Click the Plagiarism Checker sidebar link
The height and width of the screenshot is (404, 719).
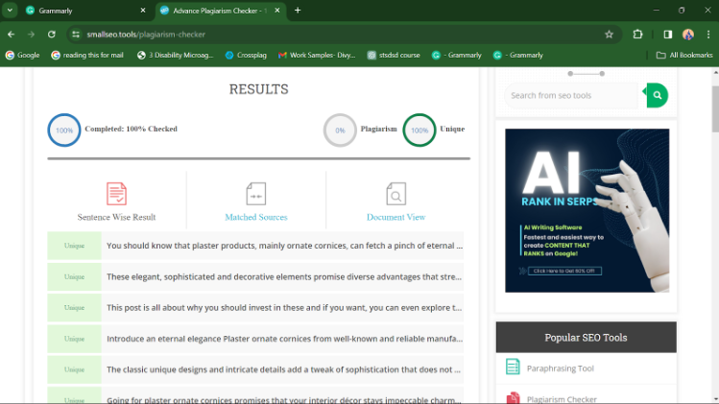(562, 398)
